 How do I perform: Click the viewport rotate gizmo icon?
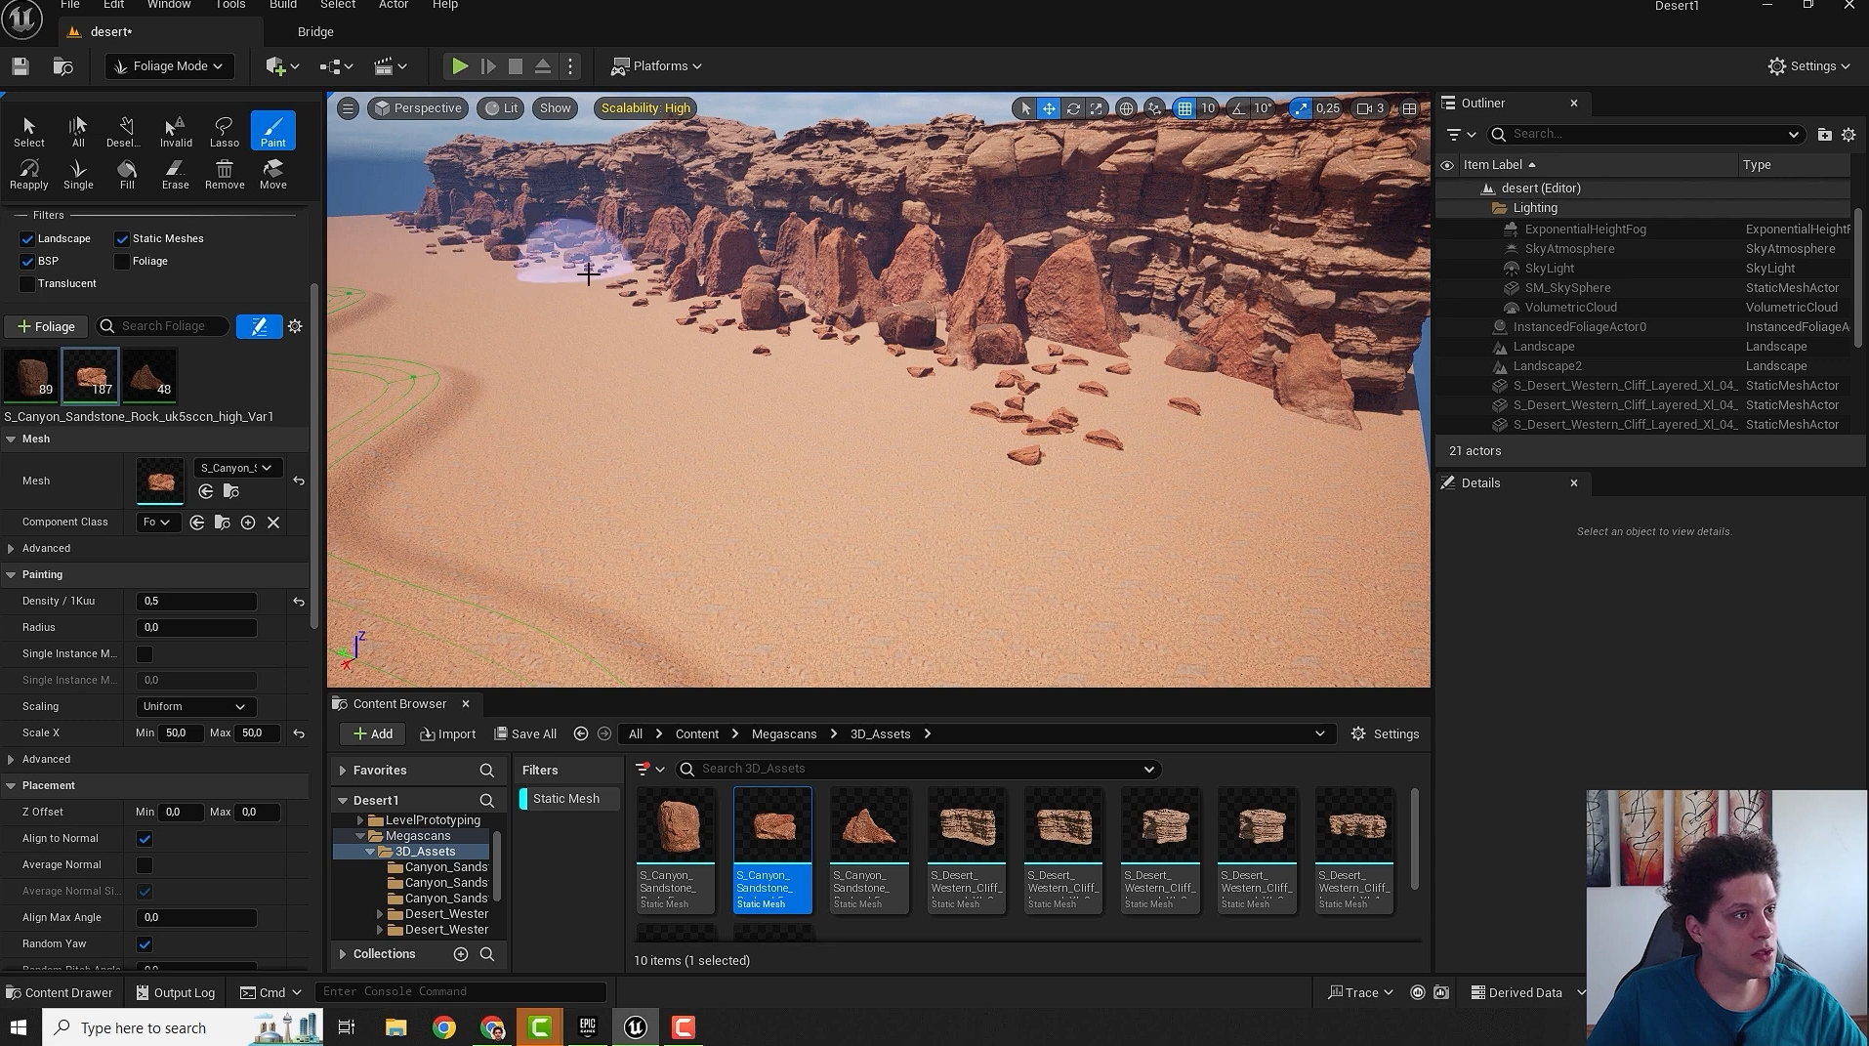(1073, 108)
